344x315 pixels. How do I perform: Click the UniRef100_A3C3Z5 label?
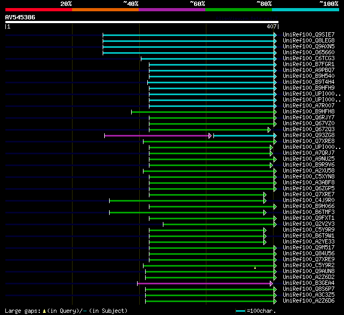coord(309,295)
